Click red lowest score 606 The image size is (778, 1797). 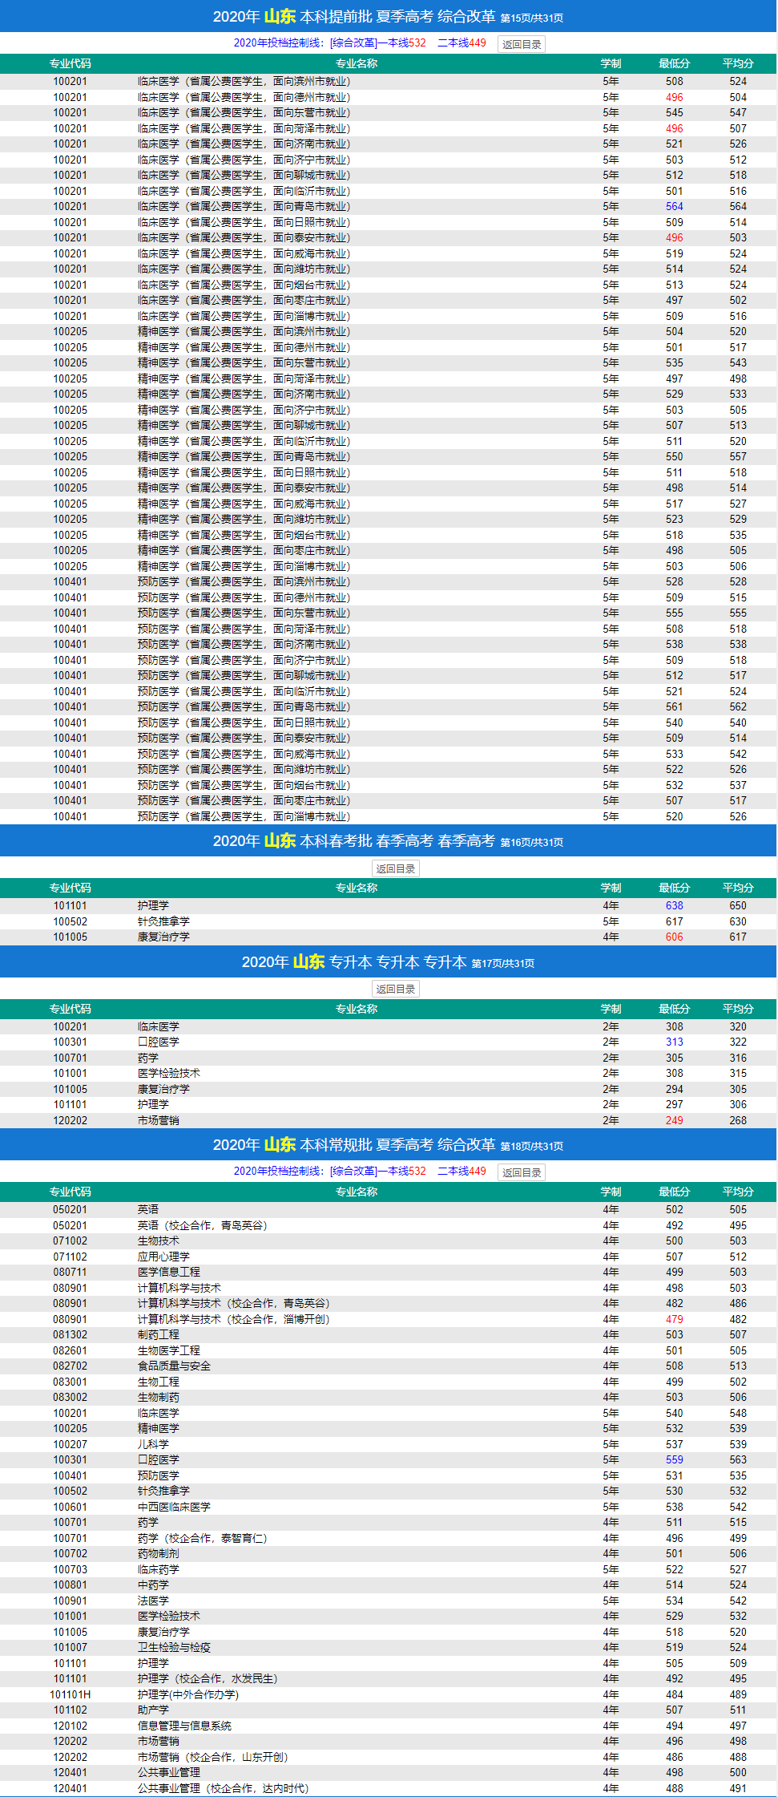tap(675, 937)
